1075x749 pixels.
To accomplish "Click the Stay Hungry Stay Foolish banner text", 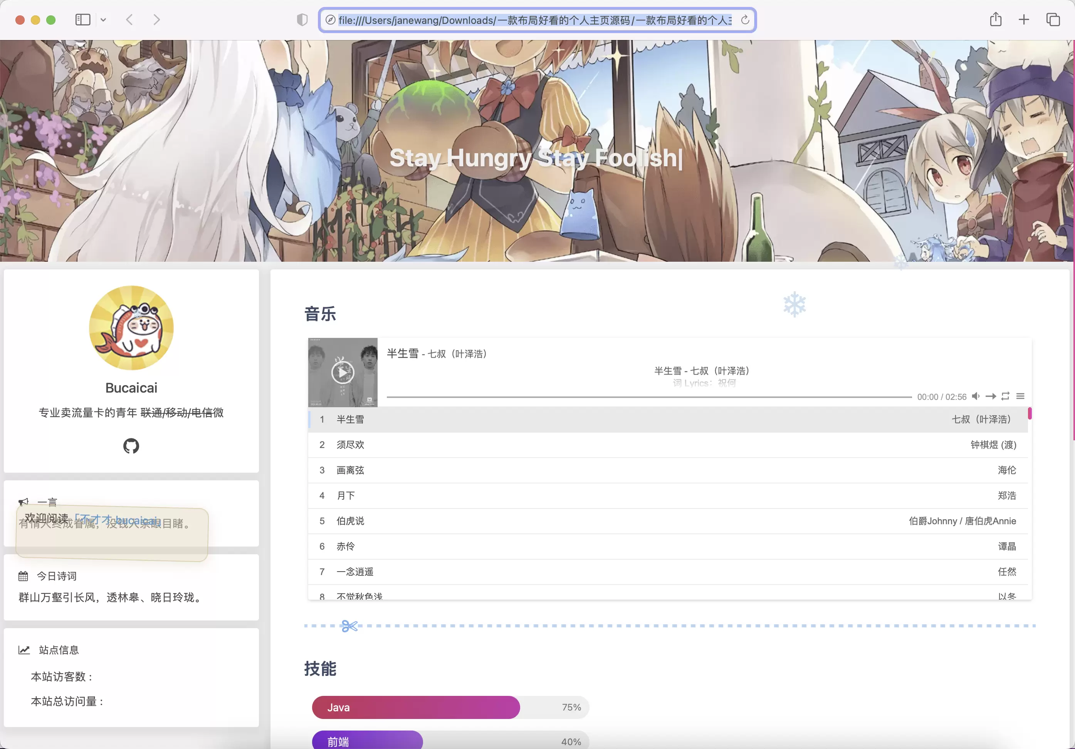I will (x=536, y=158).
